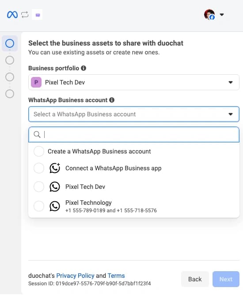Select Create a WhatsApp Business account radio

coord(39,151)
